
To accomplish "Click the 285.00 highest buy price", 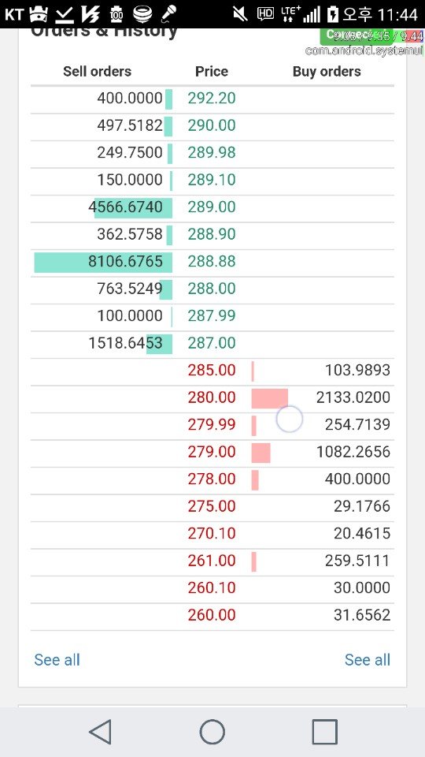I will [212, 371].
